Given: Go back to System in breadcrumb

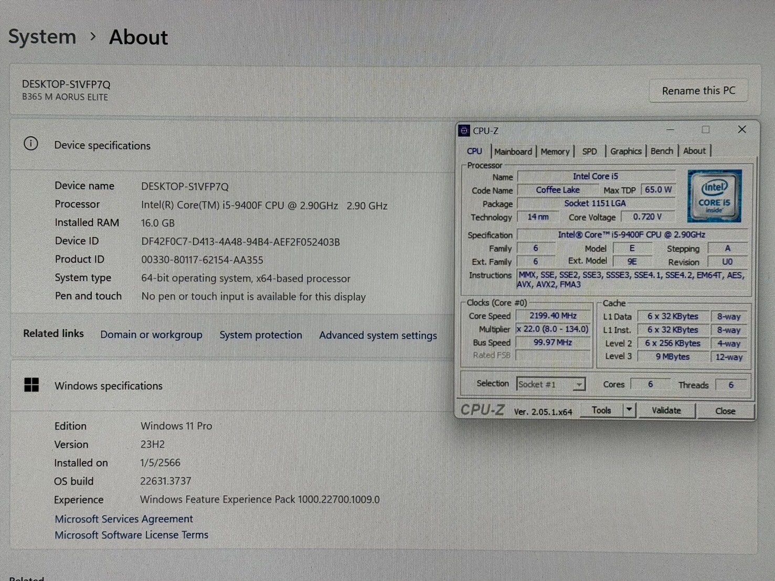Looking at the screenshot, I should click(x=42, y=37).
